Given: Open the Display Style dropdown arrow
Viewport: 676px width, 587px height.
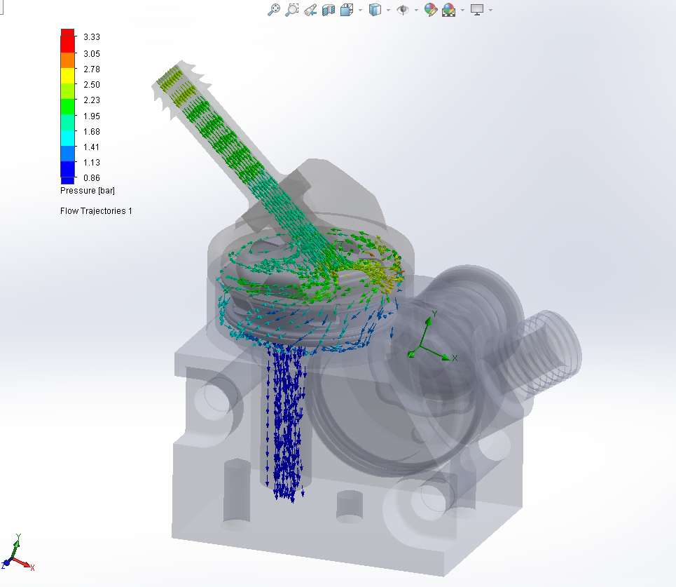Looking at the screenshot, I should coord(388,11).
